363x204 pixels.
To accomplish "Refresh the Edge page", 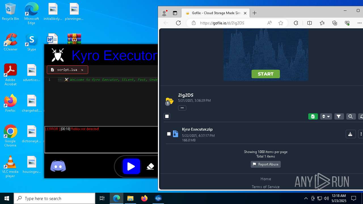I will click(178, 23).
